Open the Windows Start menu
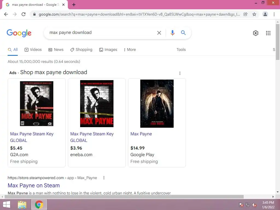The height and width of the screenshot is (210, 280). [x=7, y=205]
